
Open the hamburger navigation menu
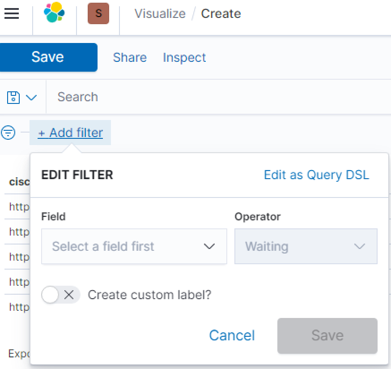[x=12, y=13]
